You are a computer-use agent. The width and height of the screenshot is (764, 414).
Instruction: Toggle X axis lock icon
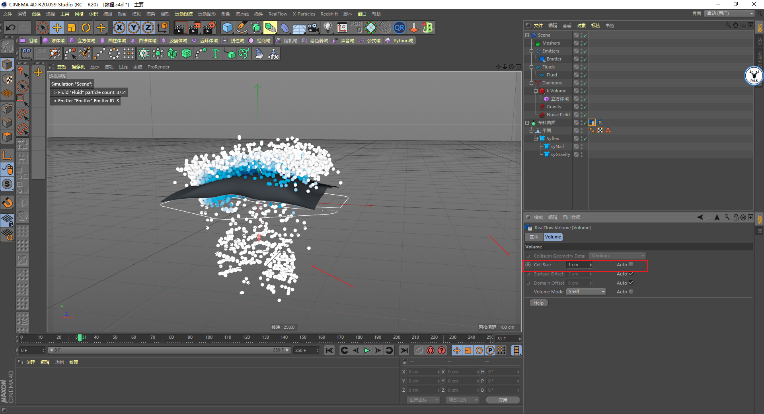coord(119,27)
